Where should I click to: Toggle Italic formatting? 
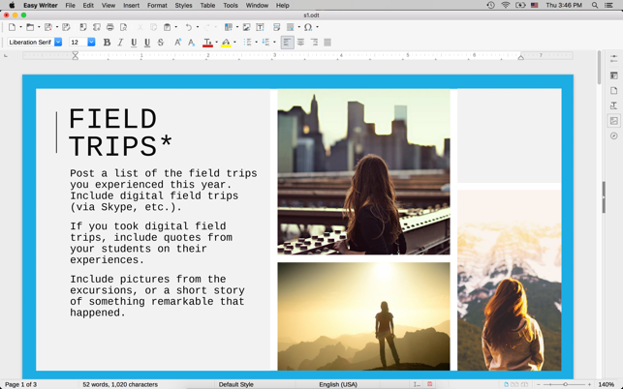[x=120, y=43]
